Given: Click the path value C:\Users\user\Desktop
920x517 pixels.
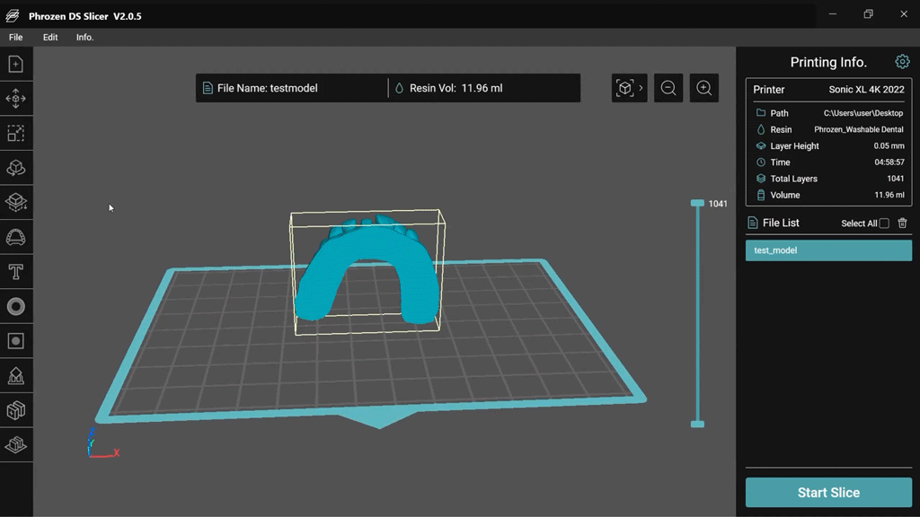Looking at the screenshot, I should tap(863, 113).
